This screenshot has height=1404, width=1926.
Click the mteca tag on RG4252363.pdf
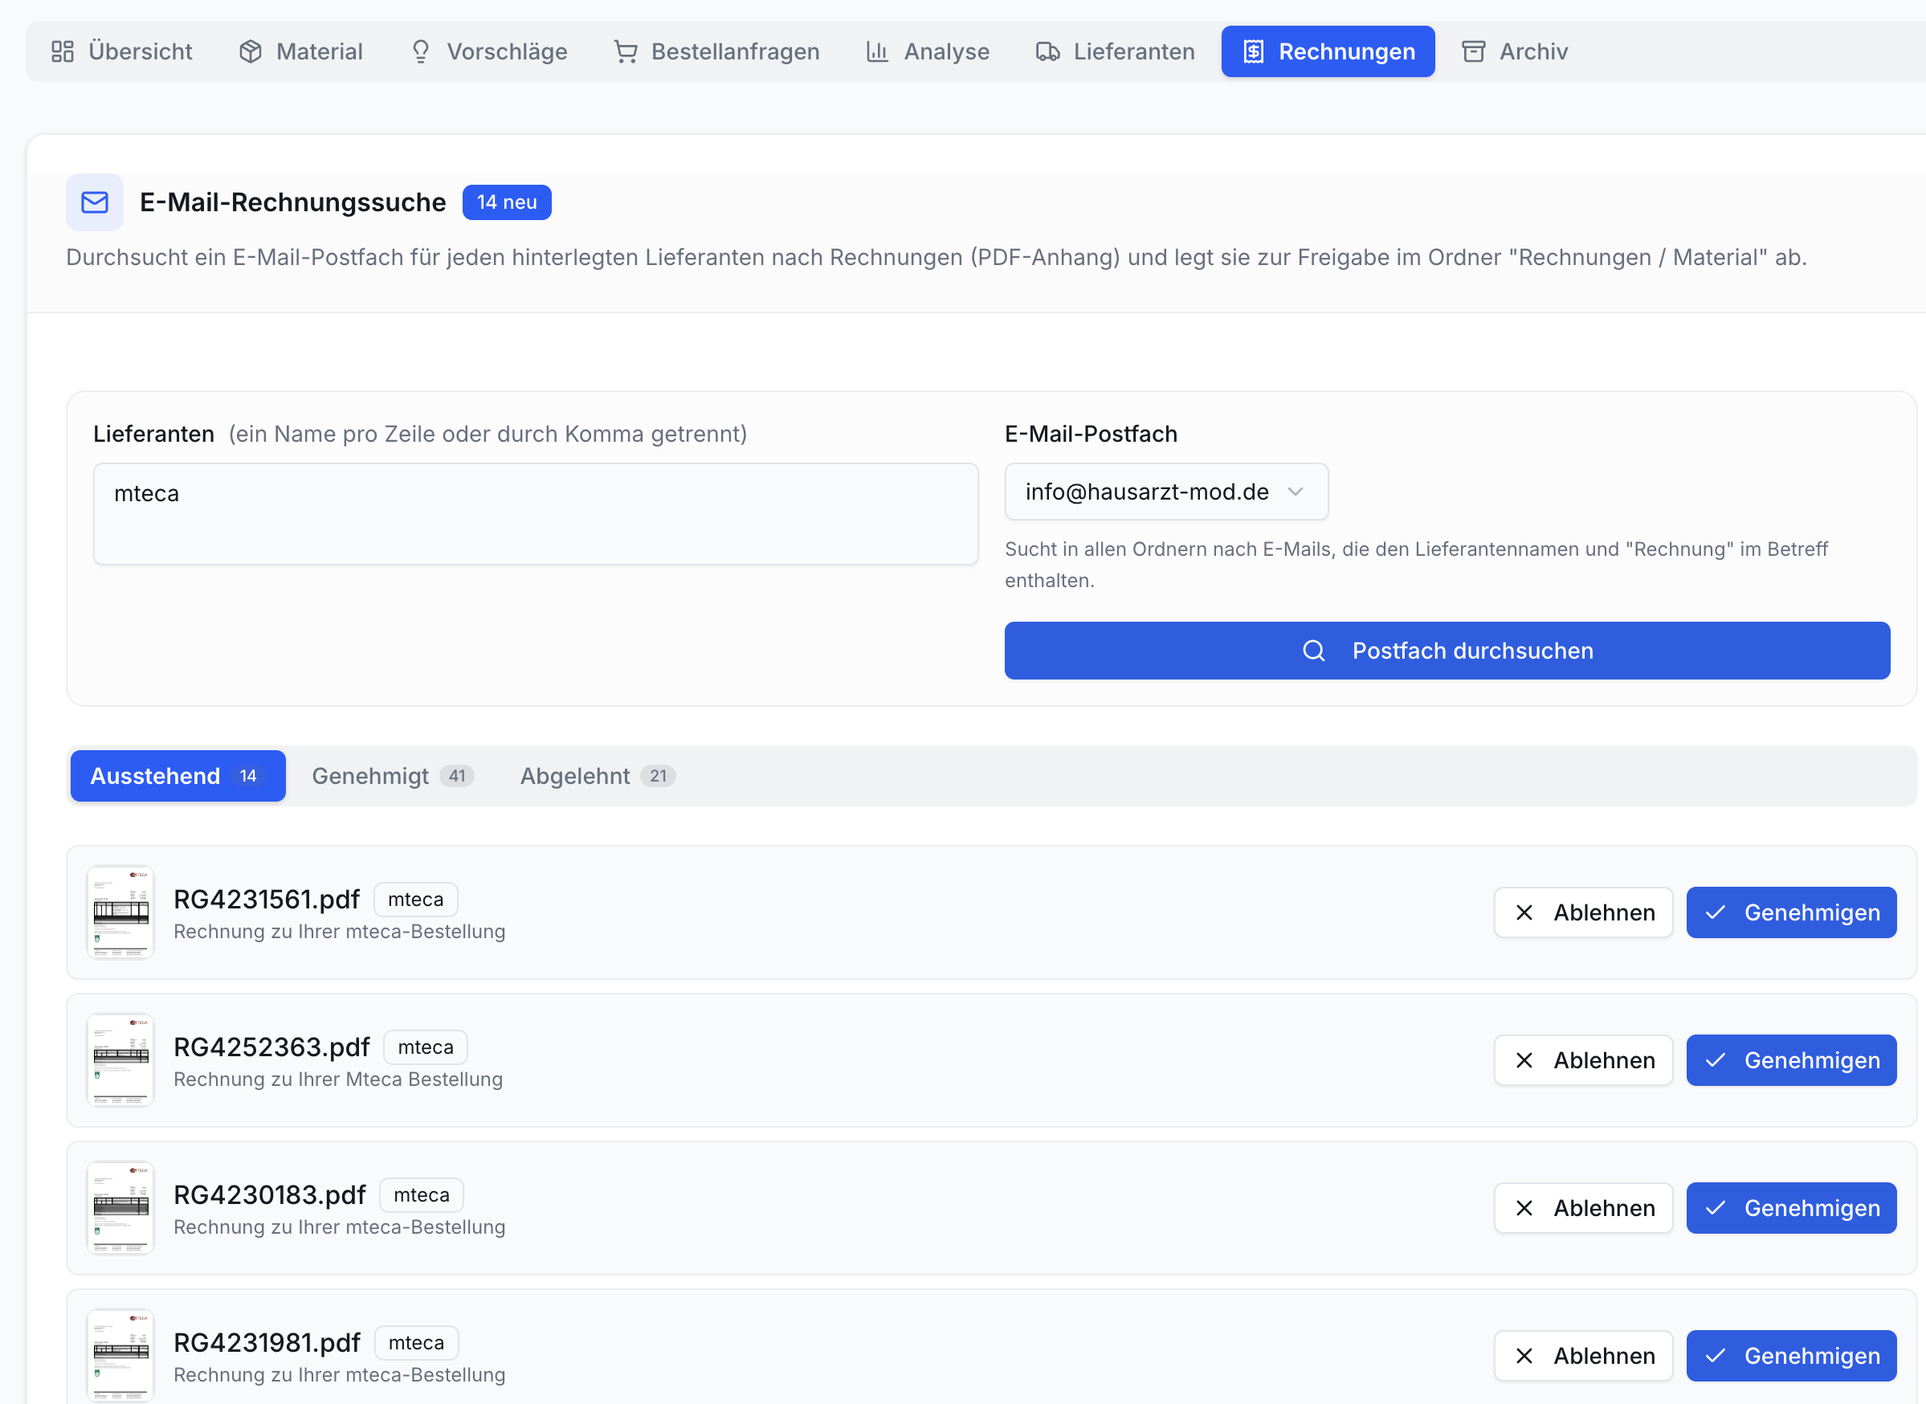[426, 1048]
